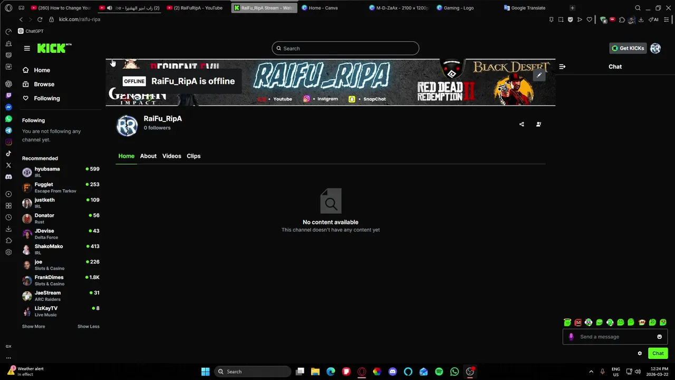This screenshot has height=380, width=675.
Task: Open Messenger in the Opera sidebar
Action: click(8, 107)
